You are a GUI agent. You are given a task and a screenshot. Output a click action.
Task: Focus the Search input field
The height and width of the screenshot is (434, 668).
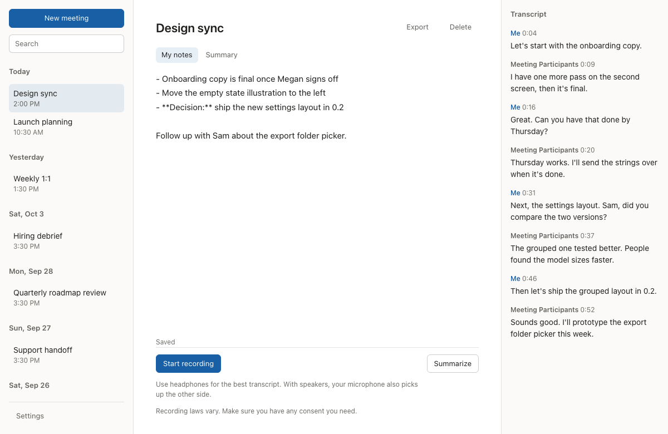[66, 44]
